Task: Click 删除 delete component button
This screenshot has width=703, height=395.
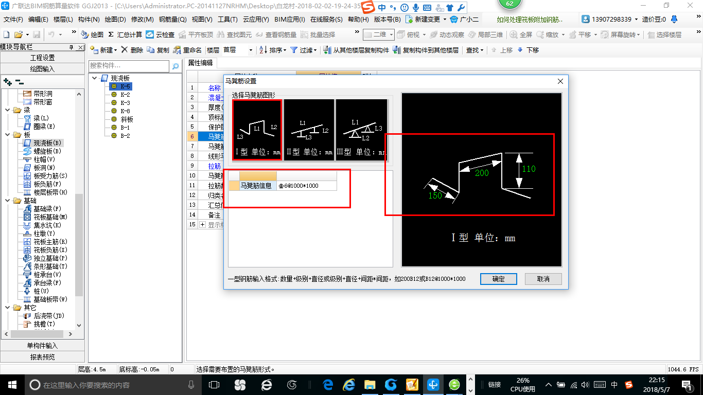Action: [x=132, y=50]
